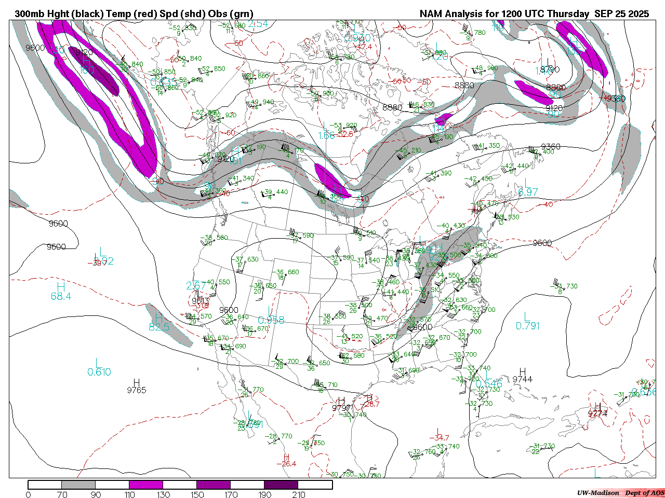Pick the purple 150–170 legend swatch
The width and height of the screenshot is (665, 498).
tap(214, 485)
